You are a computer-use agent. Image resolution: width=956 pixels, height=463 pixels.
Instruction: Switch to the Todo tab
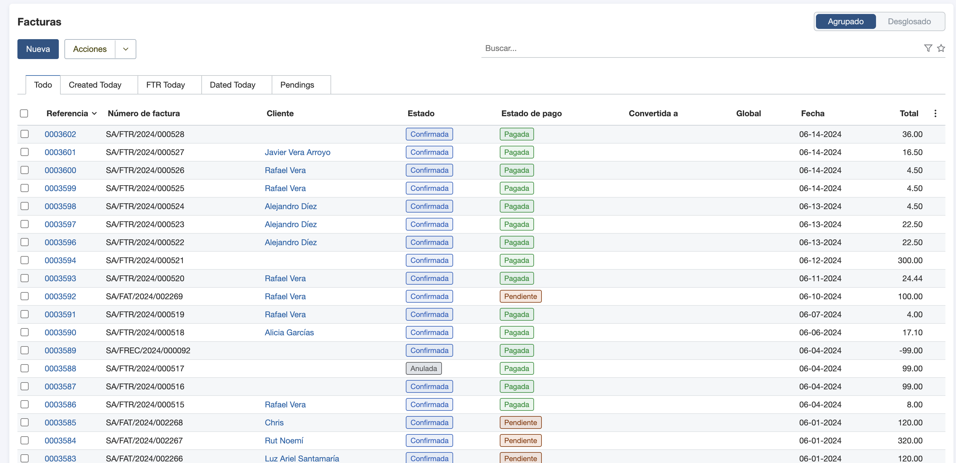coord(43,85)
